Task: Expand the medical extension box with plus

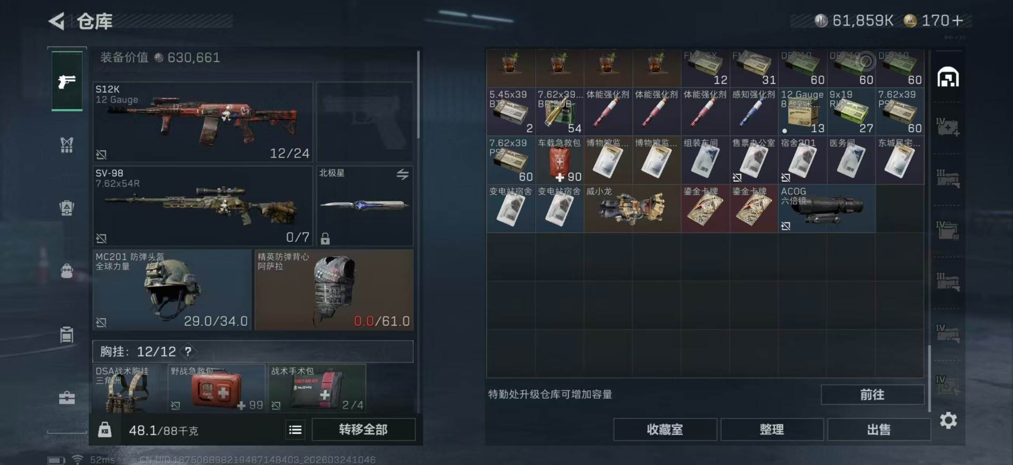Action: click(948, 127)
